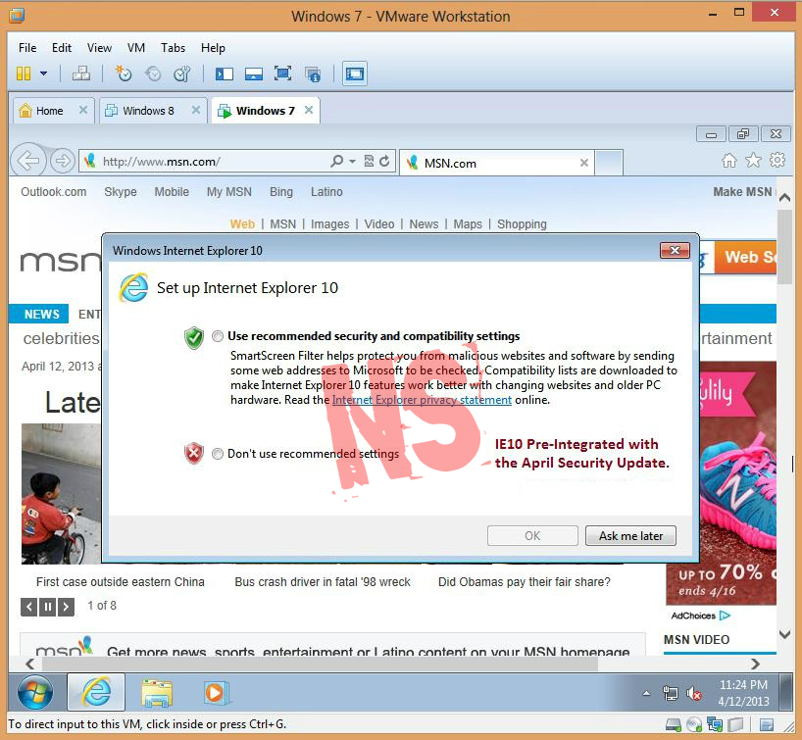This screenshot has height=740, width=802.
Task: Click the AdChoices icon
Action: tap(725, 616)
